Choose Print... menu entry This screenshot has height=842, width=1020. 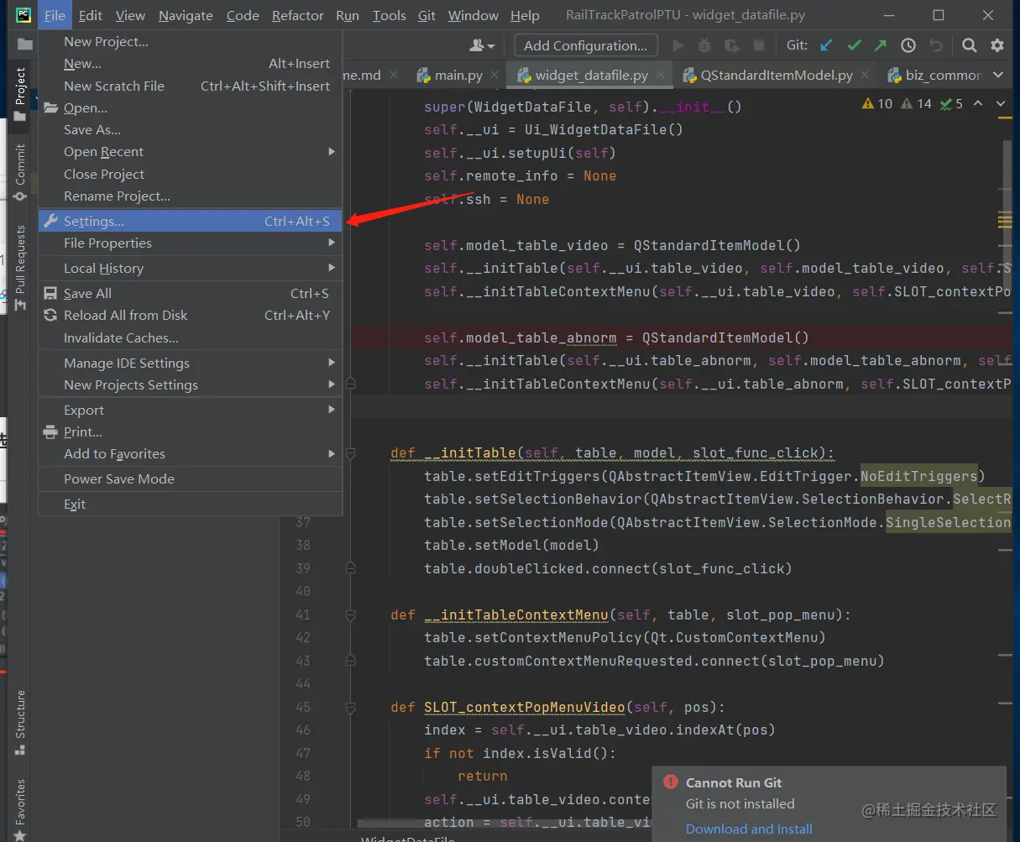click(x=191, y=431)
